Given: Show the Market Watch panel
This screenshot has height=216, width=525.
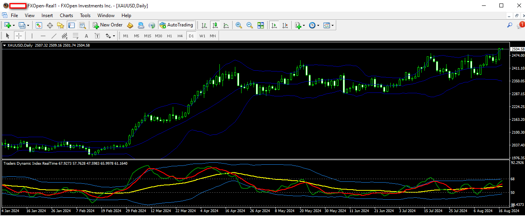Looking at the screenshot, I should (39, 25).
